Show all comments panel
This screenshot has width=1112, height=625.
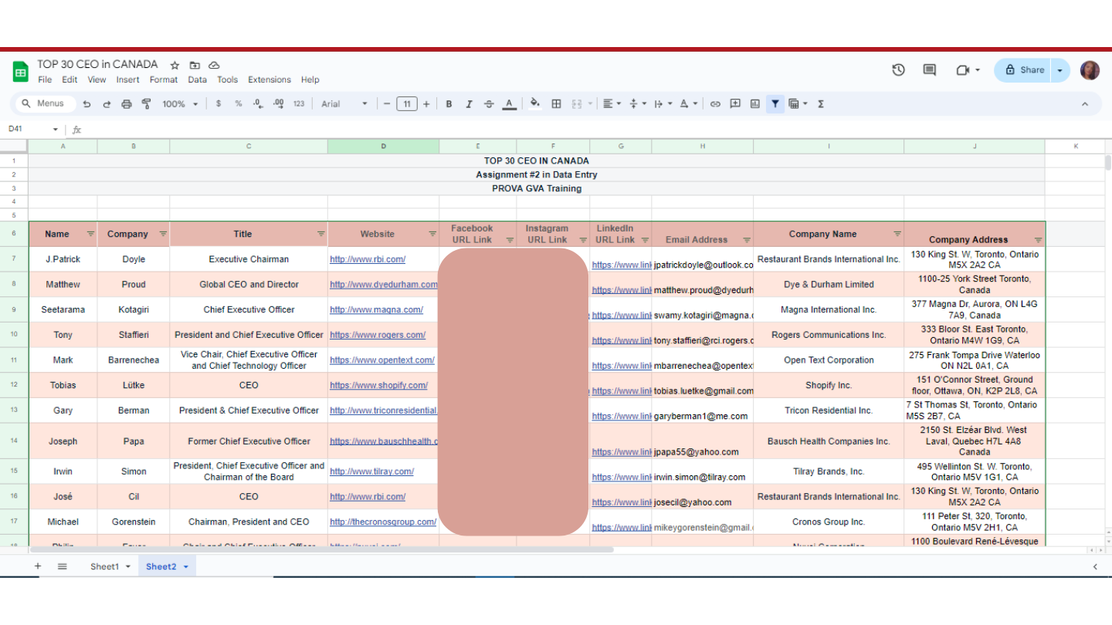pyautogui.click(x=930, y=69)
